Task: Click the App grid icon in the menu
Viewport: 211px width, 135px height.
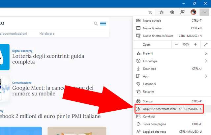Action: tap(138, 76)
